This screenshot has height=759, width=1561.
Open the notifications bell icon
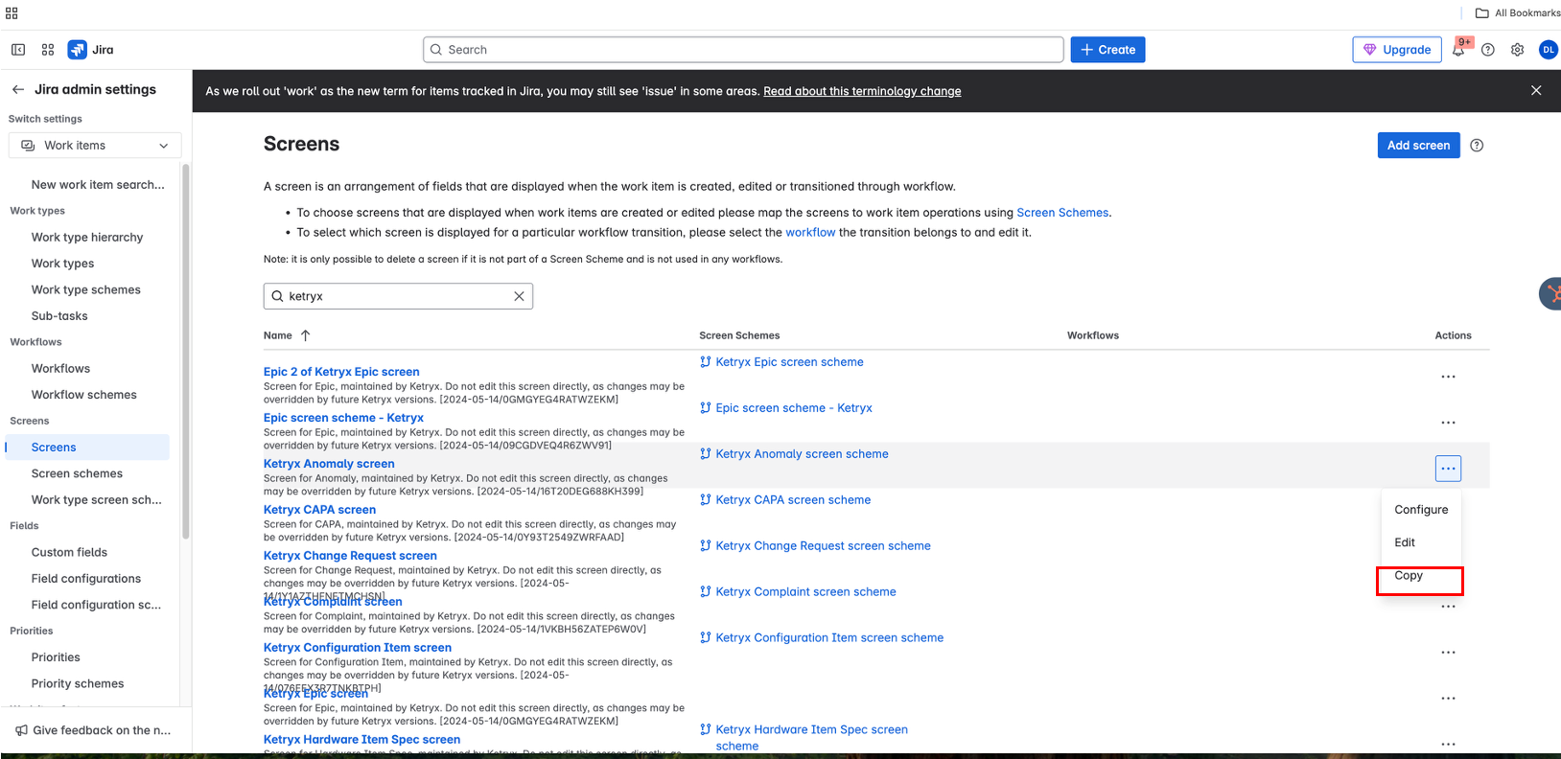click(1458, 50)
